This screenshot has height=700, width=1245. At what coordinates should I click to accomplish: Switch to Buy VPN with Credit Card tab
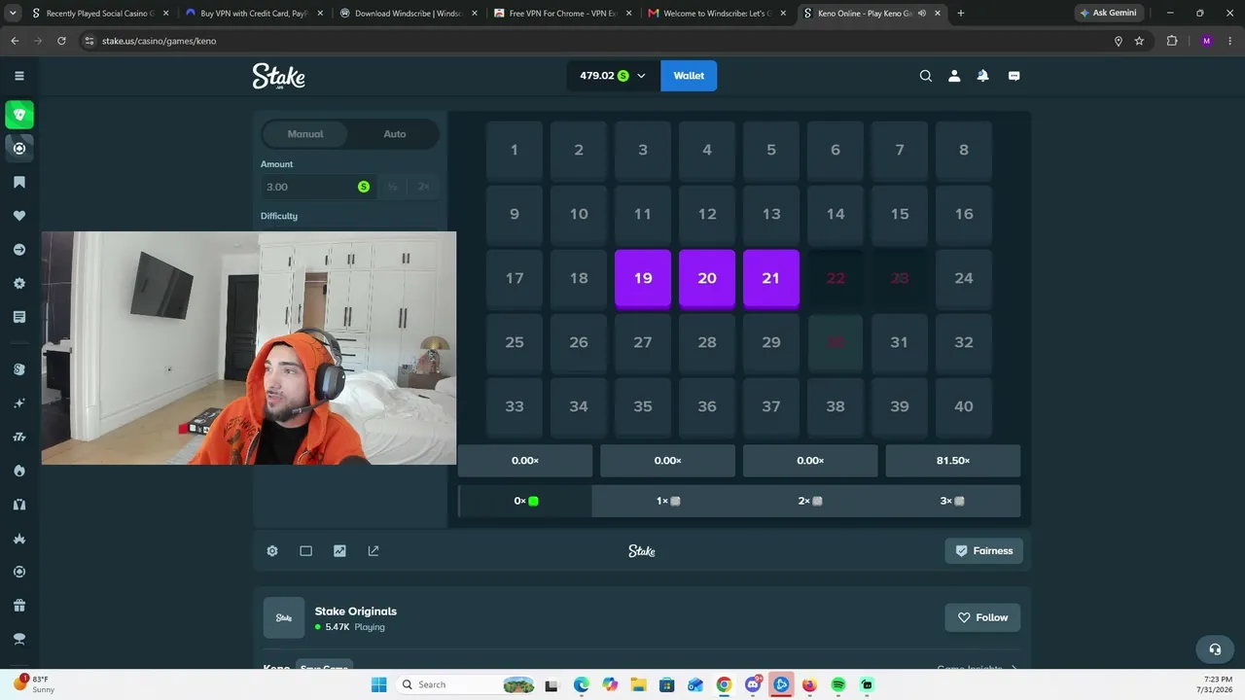pos(255,14)
